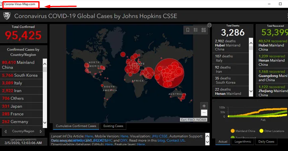The image size is (288, 151).
Task: Select 22 deaths Henan row
Action: tap(230, 91)
